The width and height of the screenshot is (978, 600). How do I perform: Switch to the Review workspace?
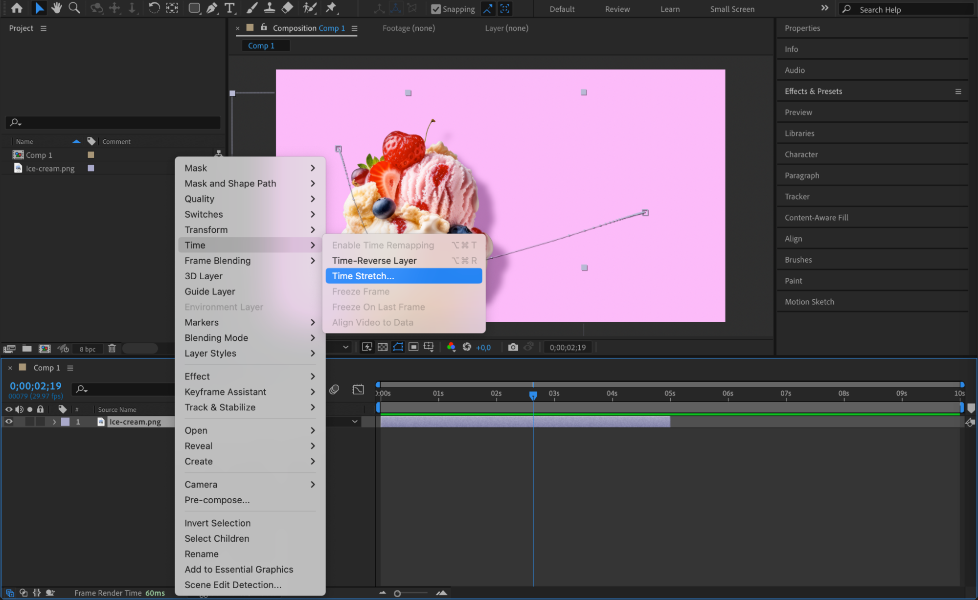pyautogui.click(x=617, y=9)
